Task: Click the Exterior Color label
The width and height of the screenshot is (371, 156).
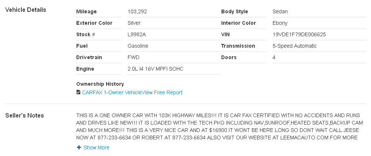Action: click(94, 23)
